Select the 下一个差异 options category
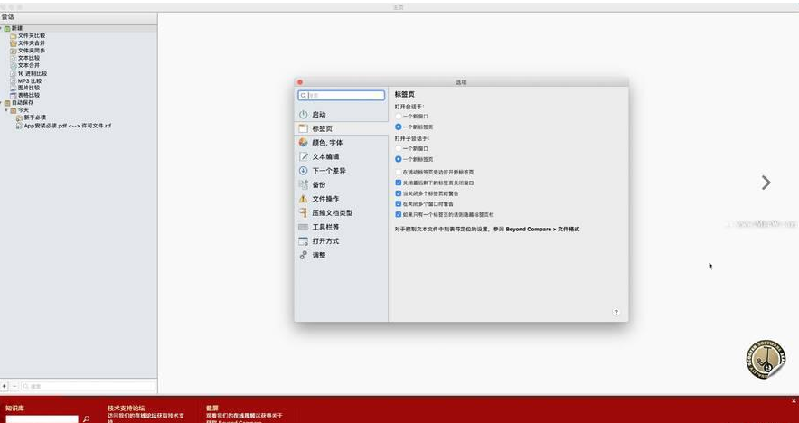 pos(328,171)
